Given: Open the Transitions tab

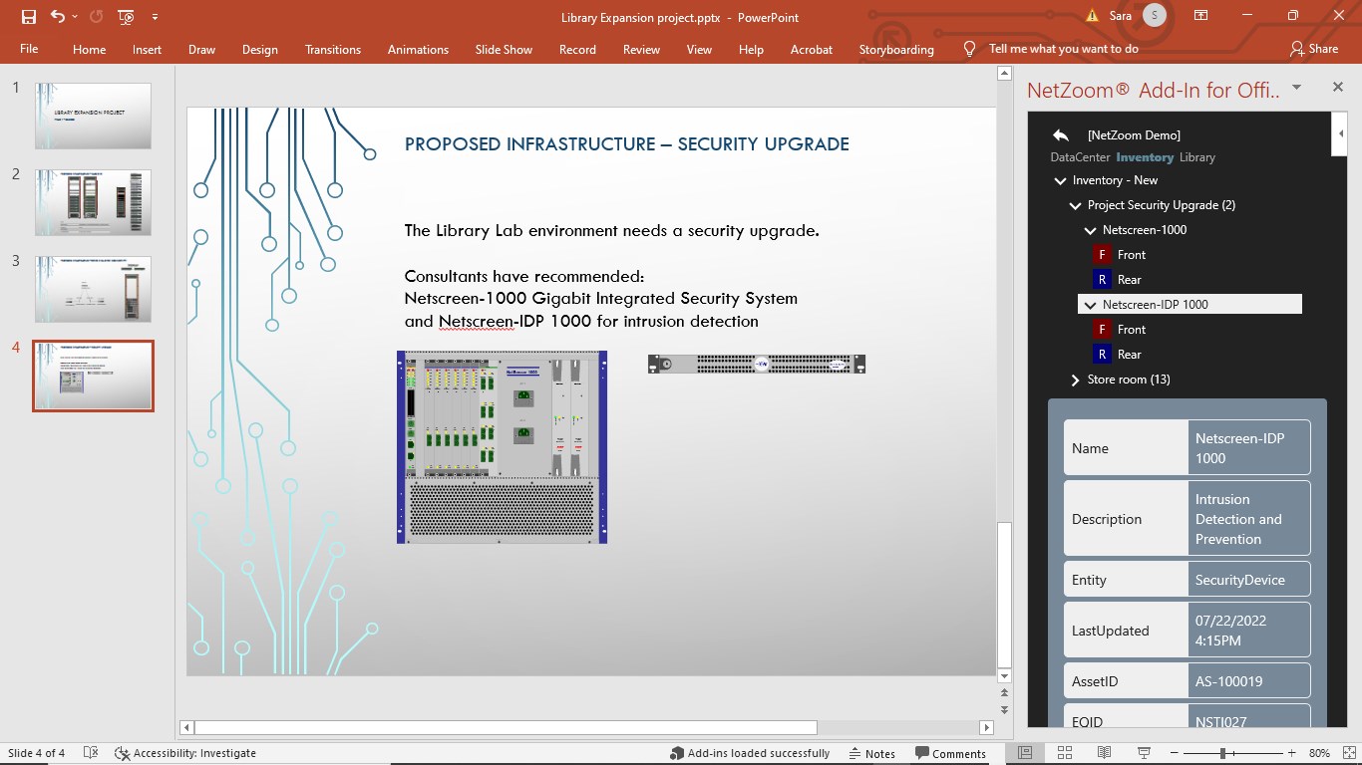Looking at the screenshot, I should [x=333, y=49].
